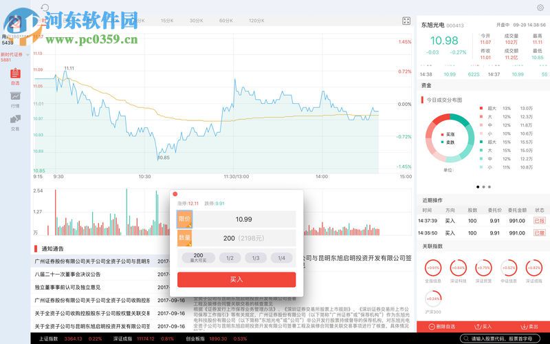Click the 14:35:50 order row time

pyautogui.click(x=428, y=233)
